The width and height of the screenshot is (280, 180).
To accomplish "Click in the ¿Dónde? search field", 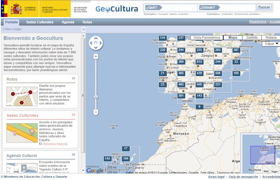I will click(227, 8).
